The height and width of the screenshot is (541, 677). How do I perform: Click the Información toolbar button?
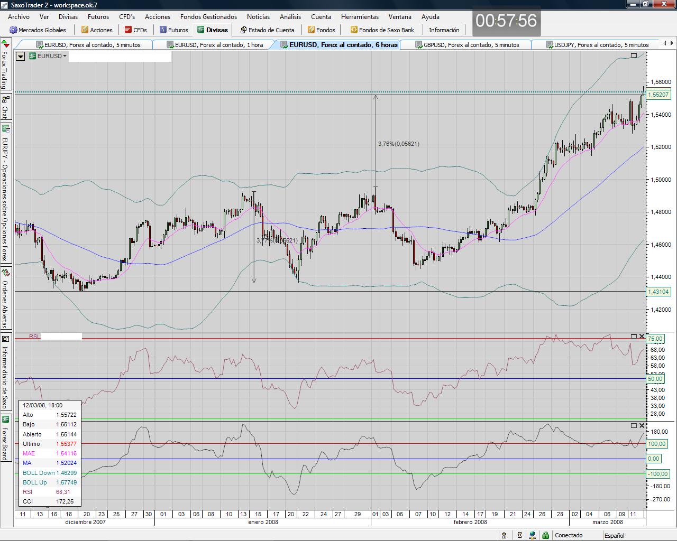pyautogui.click(x=444, y=30)
